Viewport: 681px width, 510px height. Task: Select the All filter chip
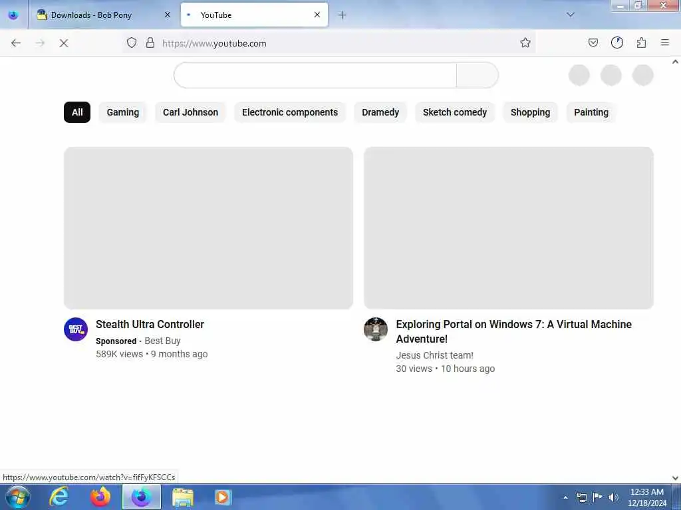point(77,112)
